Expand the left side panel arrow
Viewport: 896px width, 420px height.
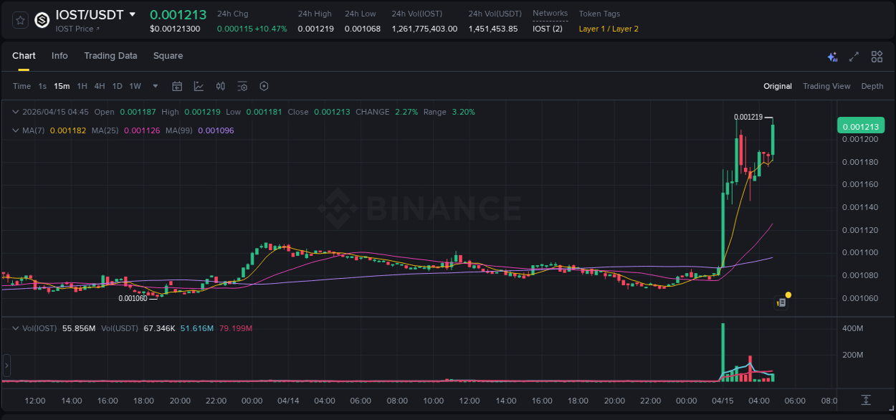pyautogui.click(x=6, y=366)
